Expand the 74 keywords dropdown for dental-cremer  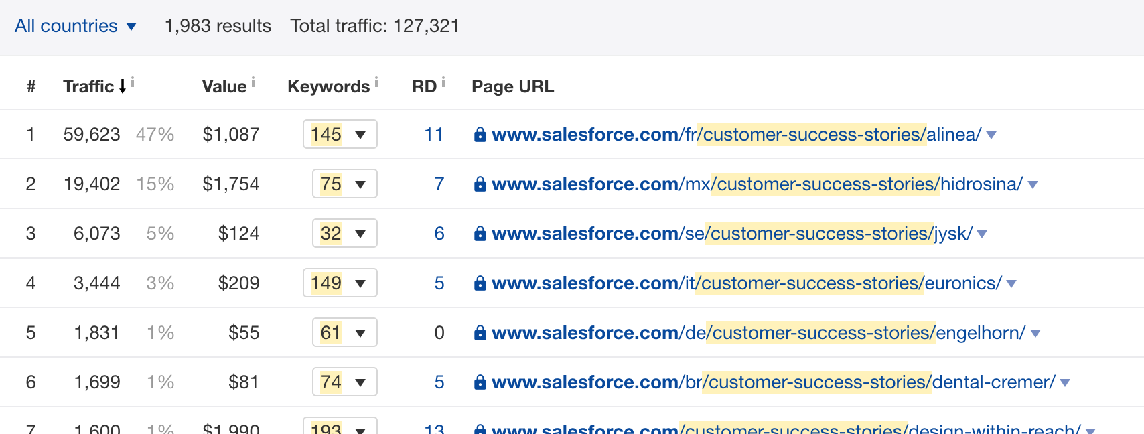tap(345, 382)
